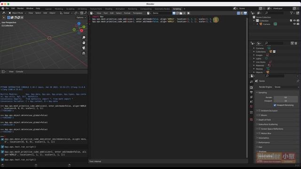Toggle camera view icon in viewport
The image size is (301, 169).
pos(84,48)
